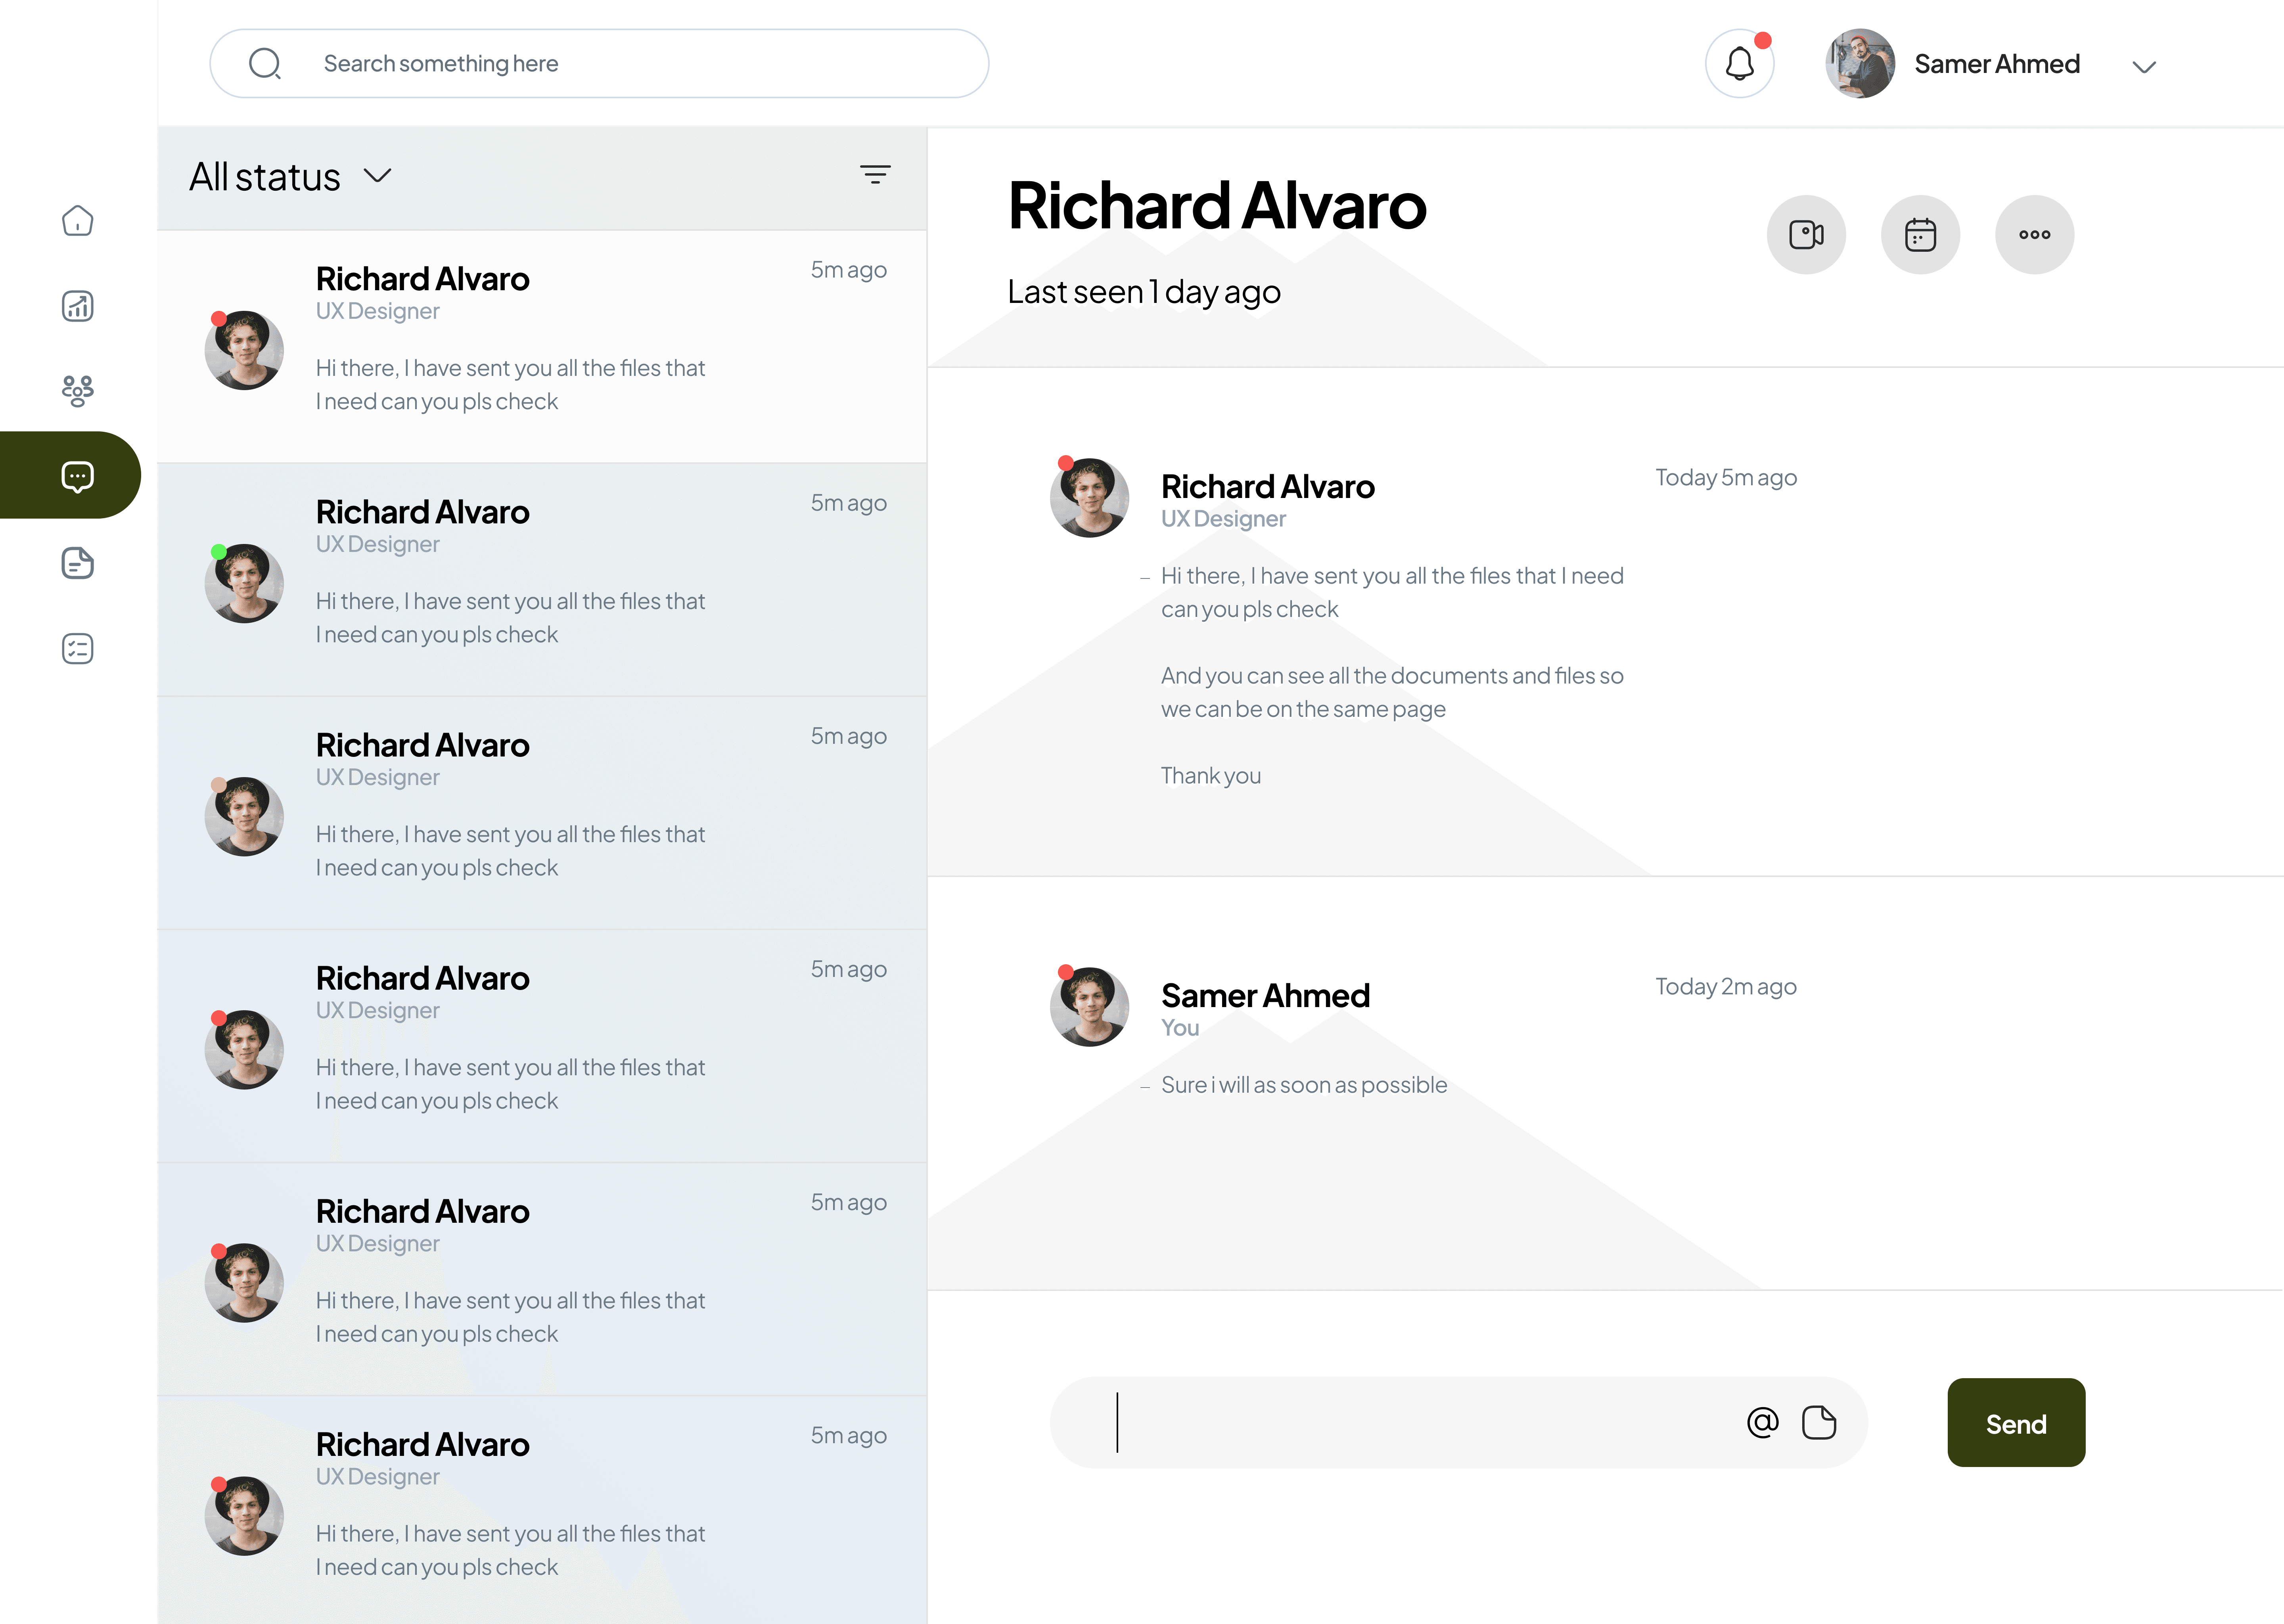Click the notification bell
The image size is (2284, 1624).
(x=1740, y=64)
